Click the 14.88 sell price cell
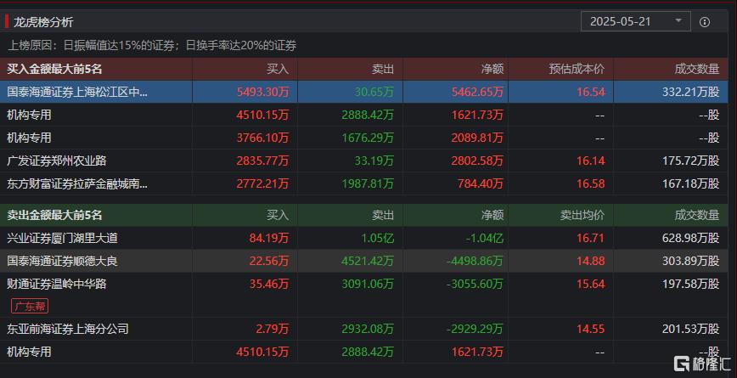Screen dimensions: 737x378 tap(591, 261)
